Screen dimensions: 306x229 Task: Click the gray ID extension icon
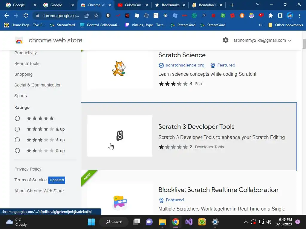point(146,16)
